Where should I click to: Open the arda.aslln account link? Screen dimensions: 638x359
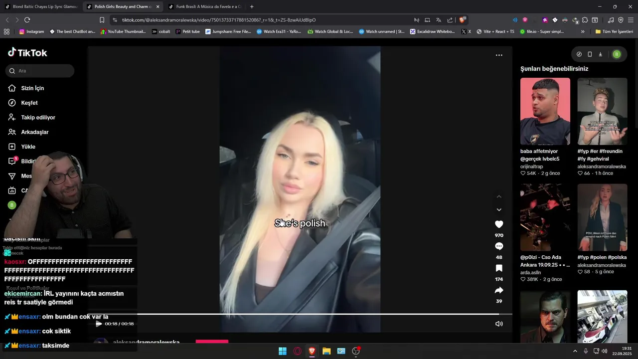(x=530, y=273)
